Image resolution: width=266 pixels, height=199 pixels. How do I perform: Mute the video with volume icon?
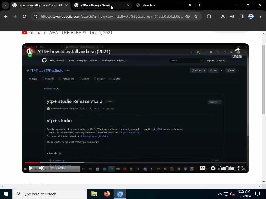tap(42, 168)
